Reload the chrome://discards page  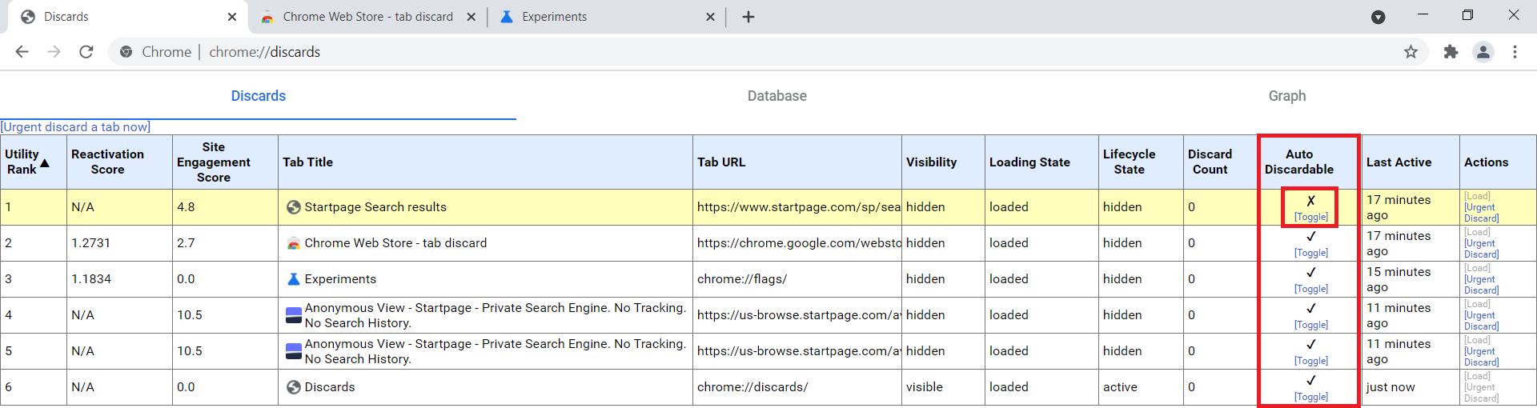(86, 52)
